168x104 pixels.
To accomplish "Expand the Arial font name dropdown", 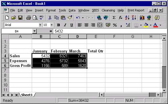I will point(40,25).
